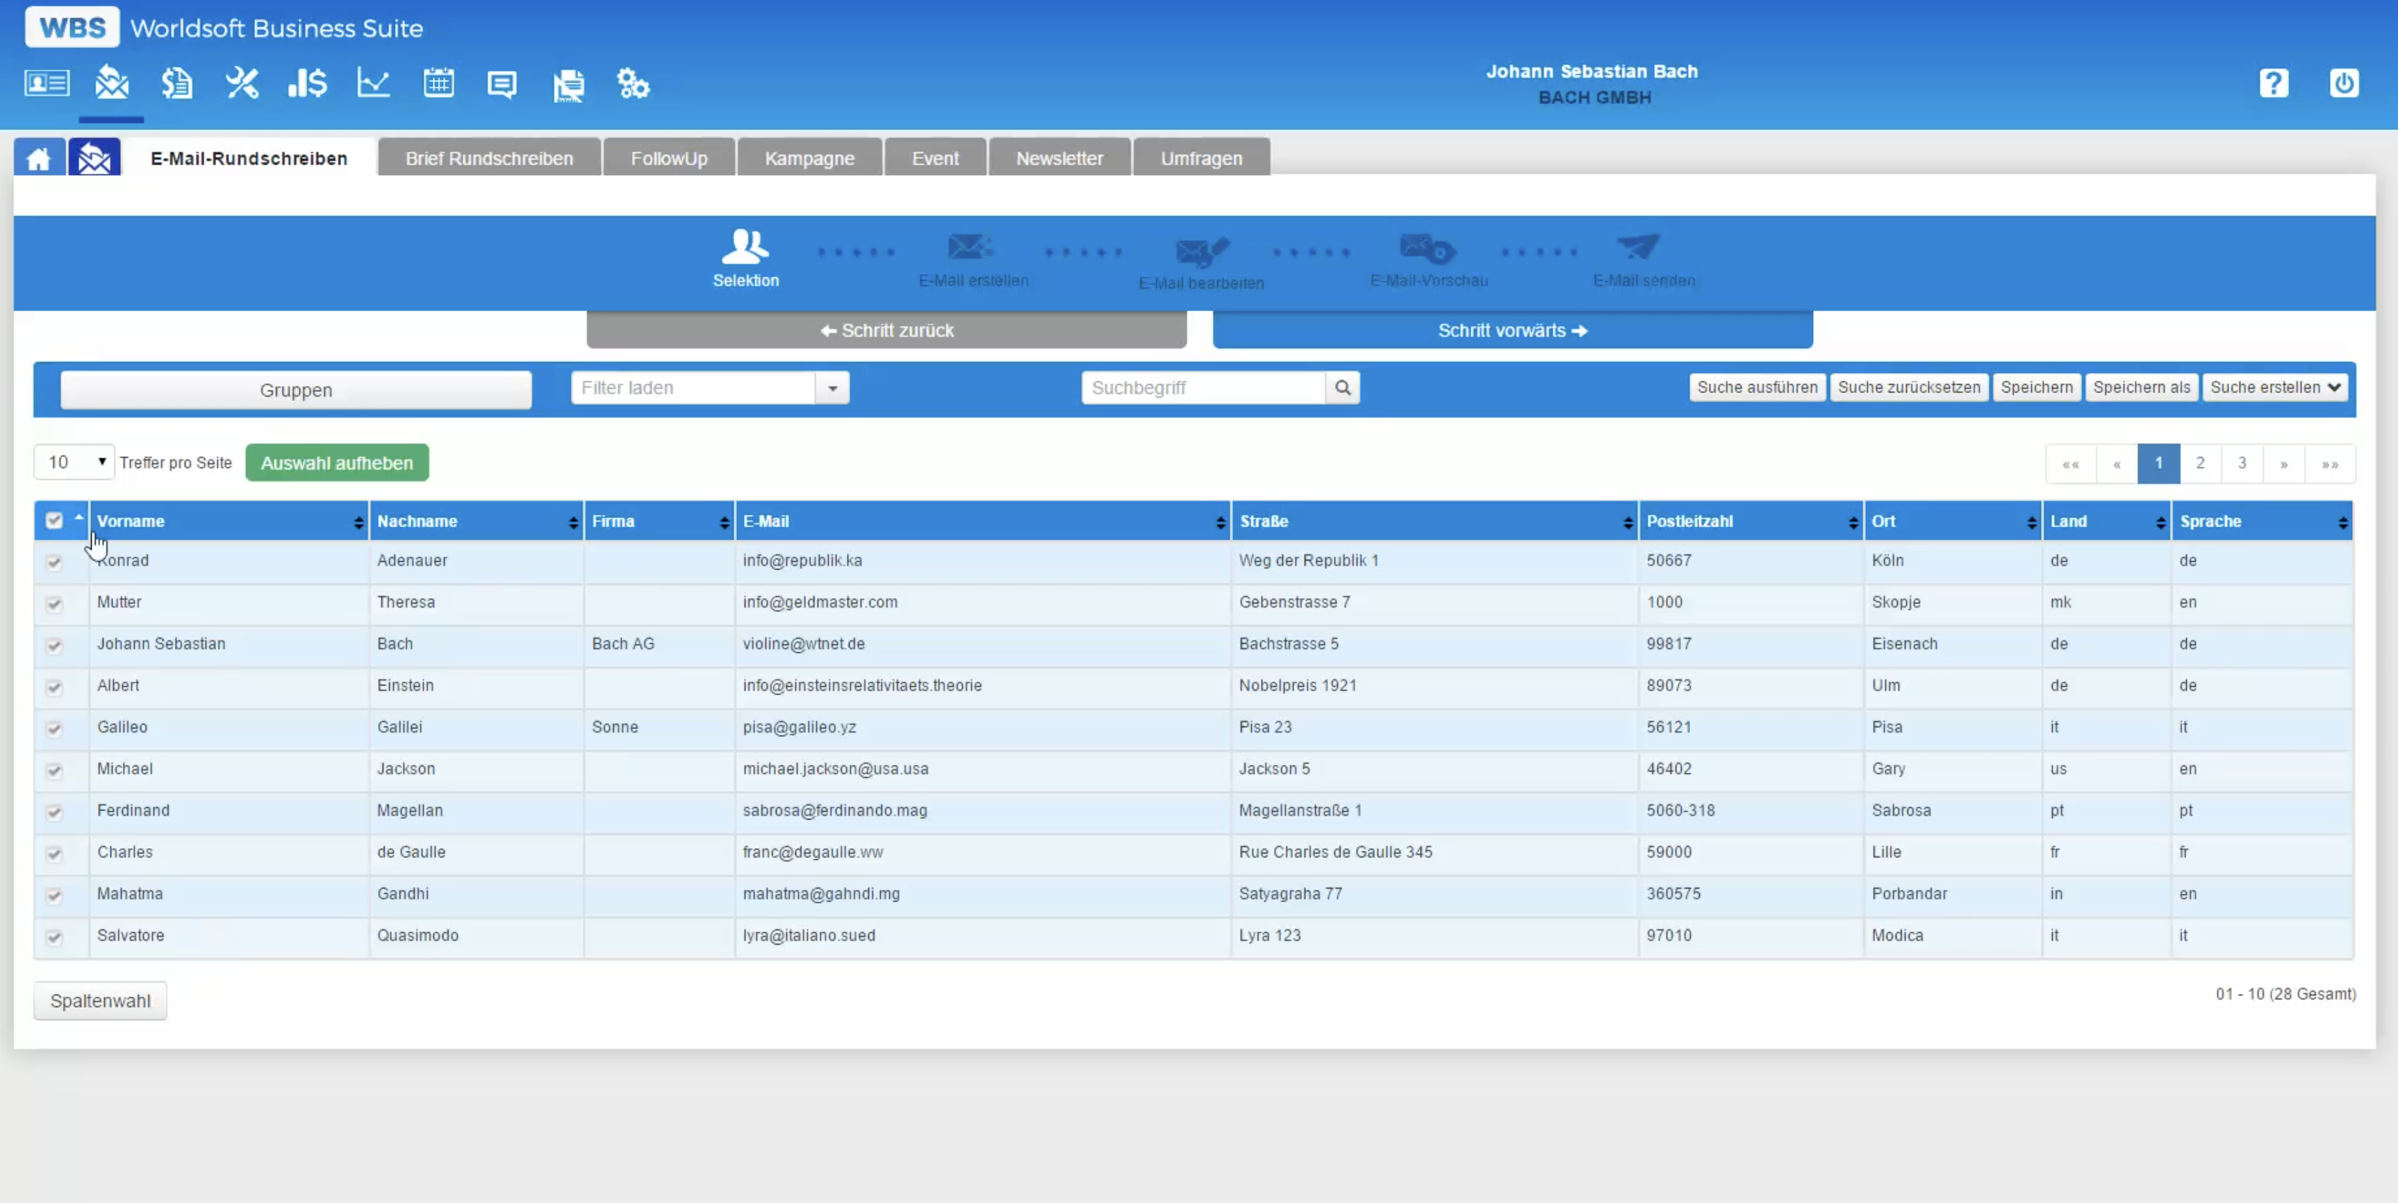Viewport: 2398px width, 1203px height.
Task: Sort by Firma column header arrows
Action: point(725,522)
